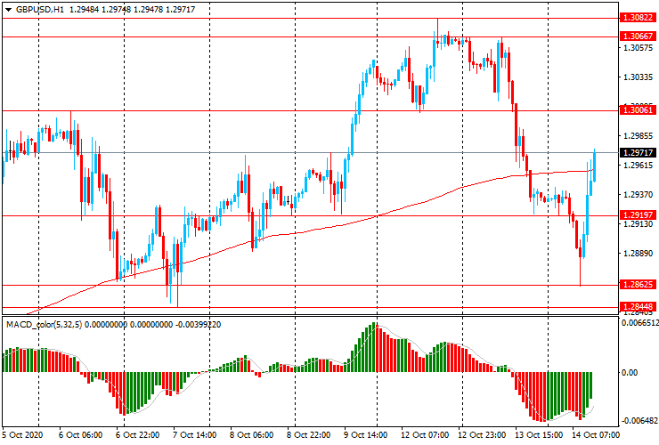
Task: Click the 1.28448 support level label
Action: click(638, 307)
